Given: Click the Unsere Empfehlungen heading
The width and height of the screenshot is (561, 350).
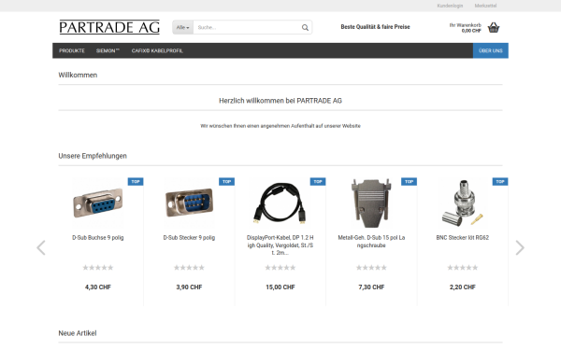Looking at the screenshot, I should pyautogui.click(x=93, y=156).
